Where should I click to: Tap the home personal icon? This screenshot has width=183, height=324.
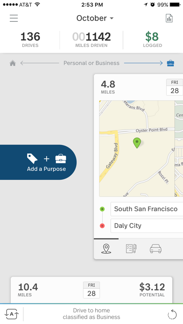tap(13, 63)
